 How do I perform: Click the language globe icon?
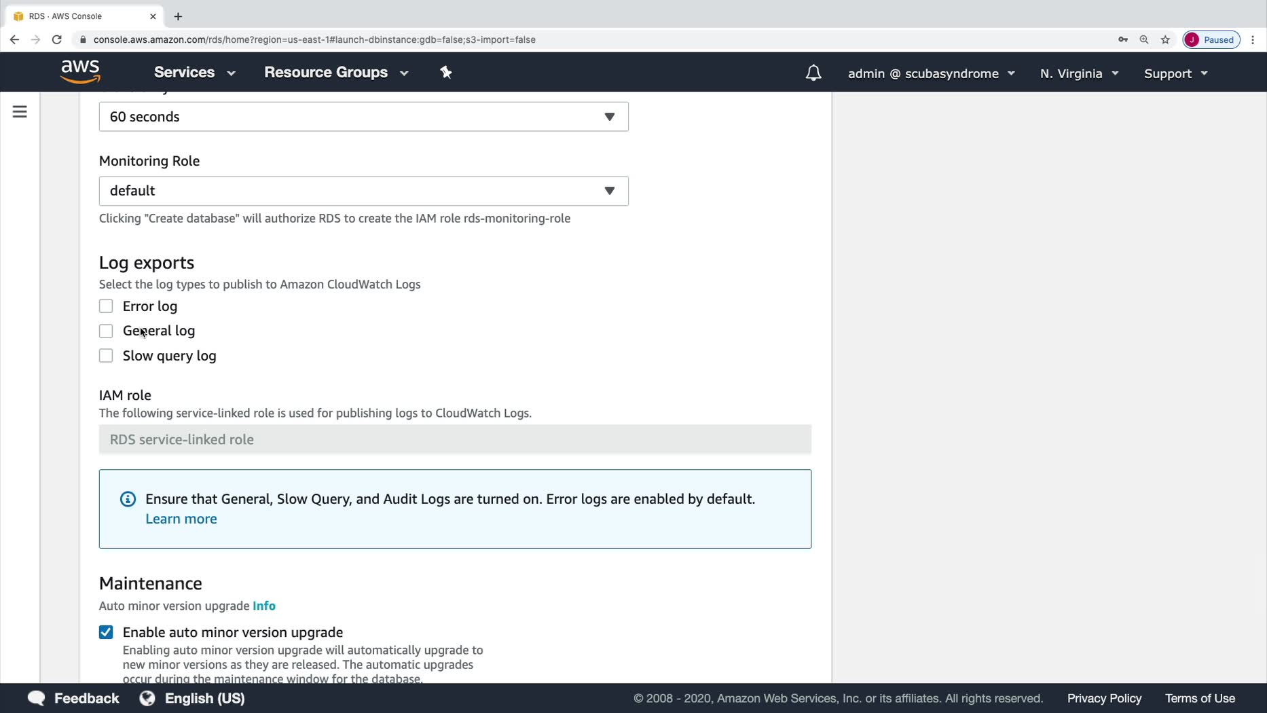(x=147, y=698)
